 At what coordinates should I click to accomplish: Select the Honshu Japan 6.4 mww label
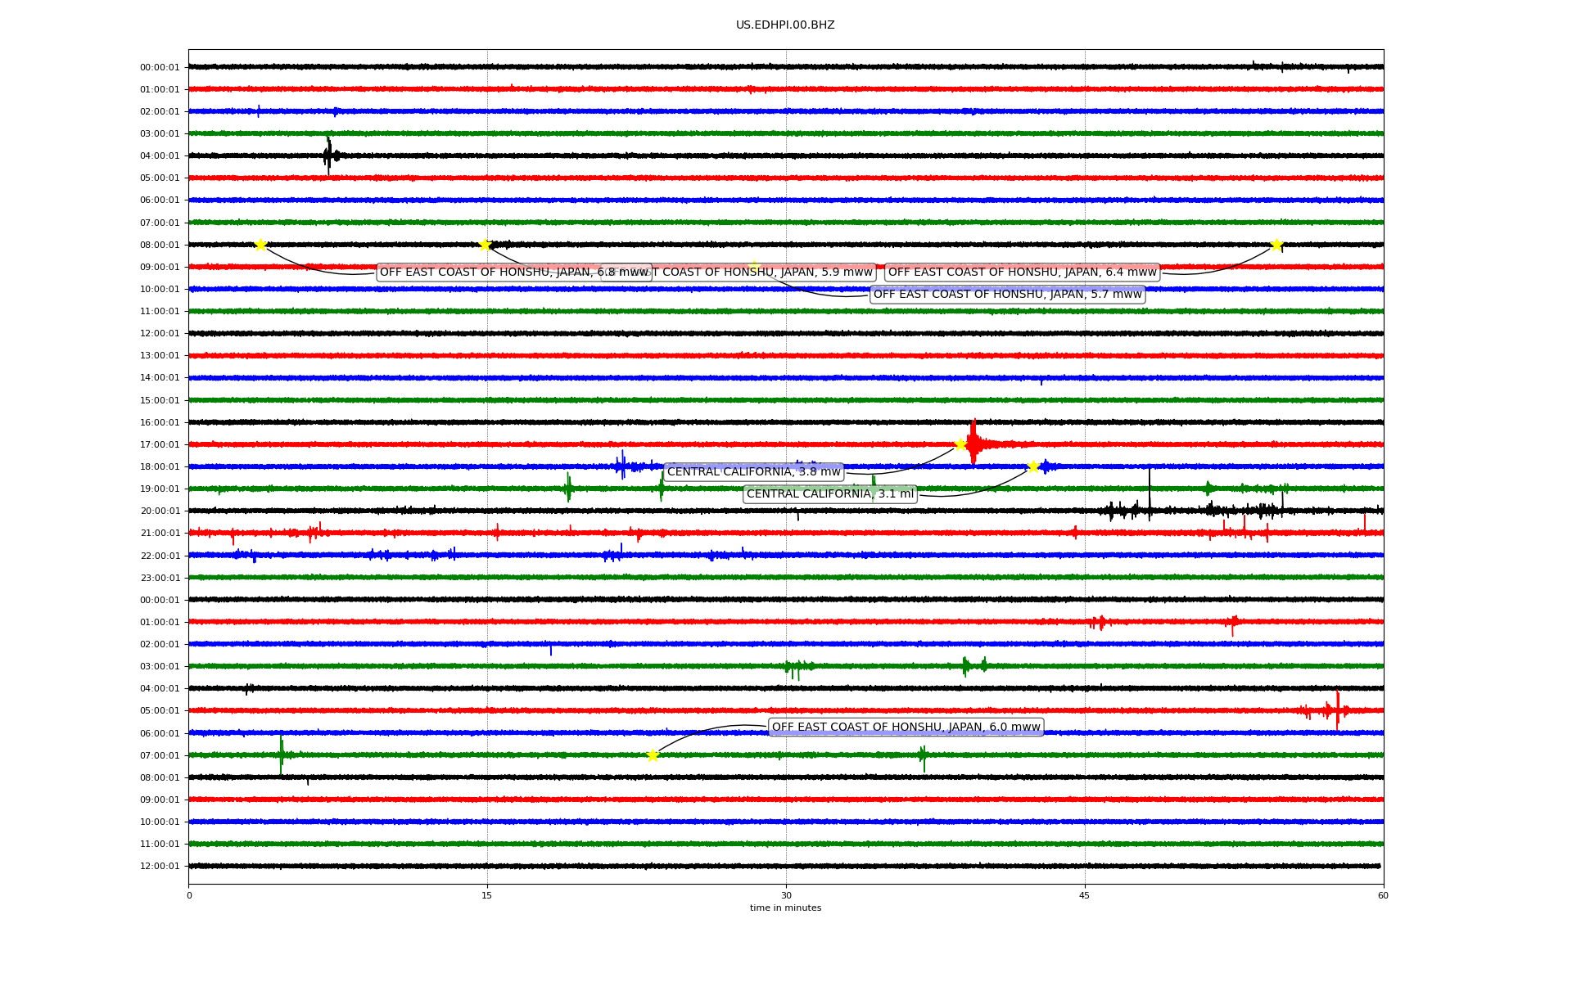[x=1022, y=273]
